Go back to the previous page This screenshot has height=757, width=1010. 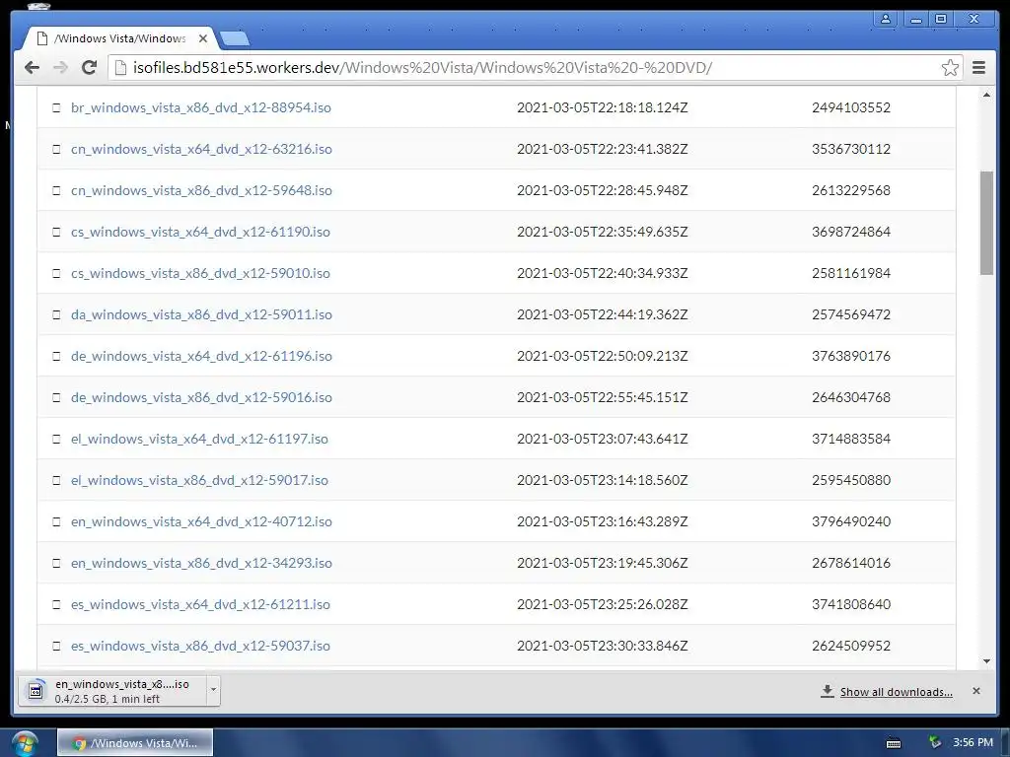tap(32, 68)
